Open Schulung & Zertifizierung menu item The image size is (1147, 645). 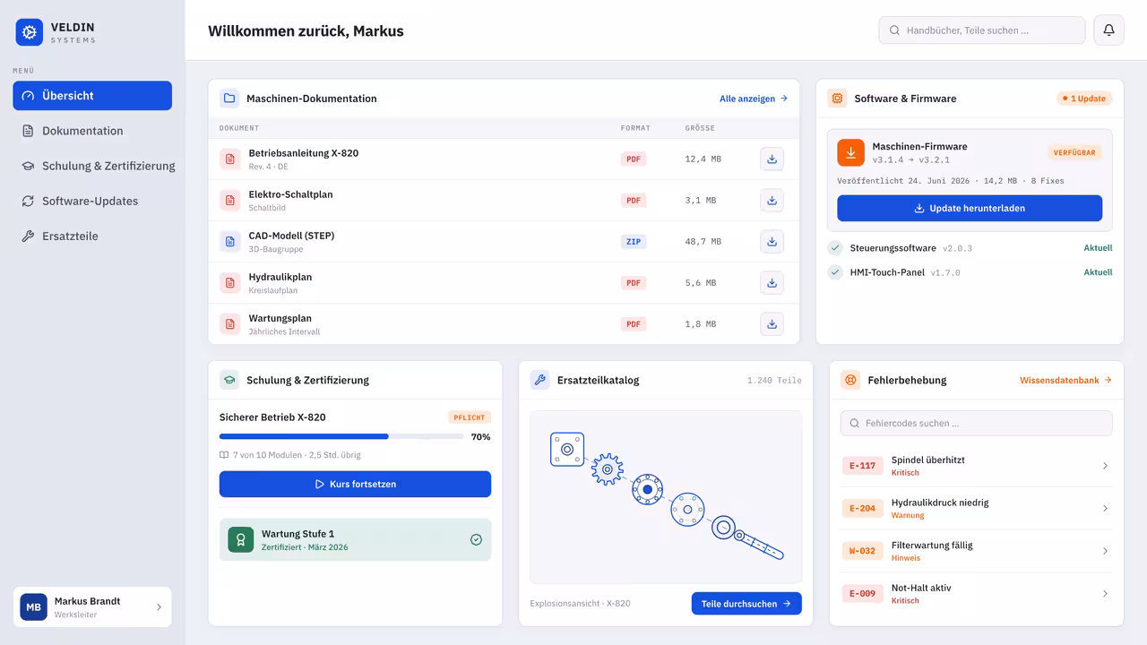92,166
